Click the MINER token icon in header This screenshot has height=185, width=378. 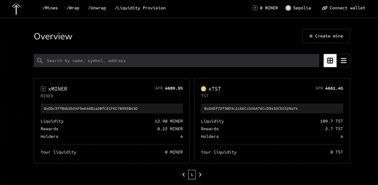[255, 8]
